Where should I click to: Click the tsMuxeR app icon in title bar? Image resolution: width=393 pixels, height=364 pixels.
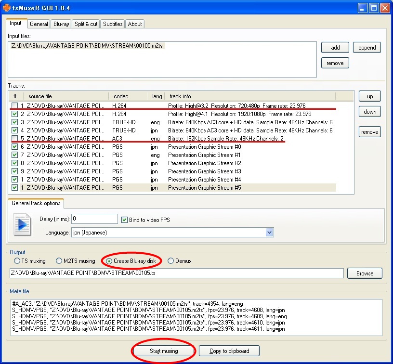coord(7,8)
